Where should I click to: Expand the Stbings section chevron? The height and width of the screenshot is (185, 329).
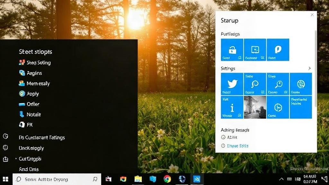coord(309,68)
